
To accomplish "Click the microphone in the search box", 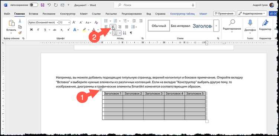I will (x=193, y=5).
